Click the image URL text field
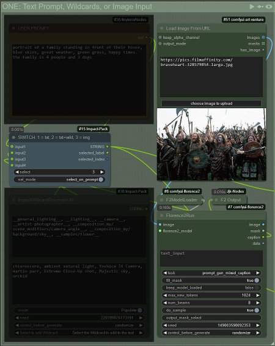This screenshot has width=275, height=346. pos(211,76)
